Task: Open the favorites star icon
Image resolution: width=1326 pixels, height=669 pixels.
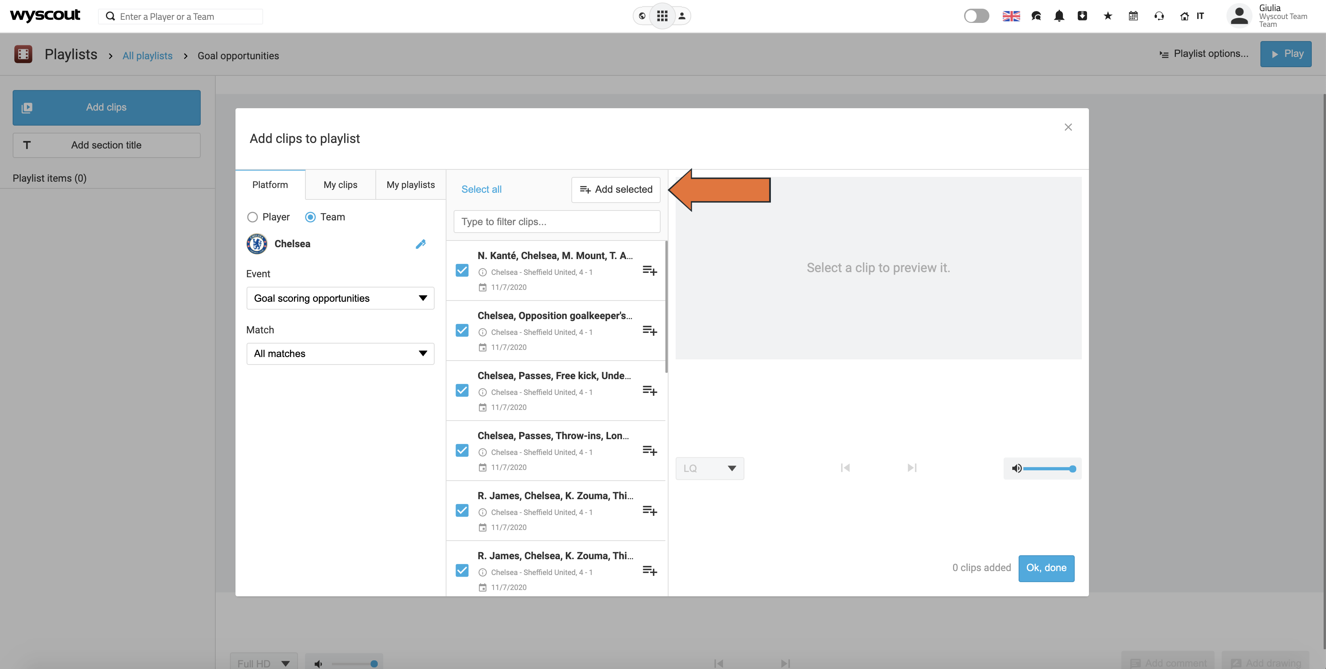Action: pyautogui.click(x=1107, y=16)
